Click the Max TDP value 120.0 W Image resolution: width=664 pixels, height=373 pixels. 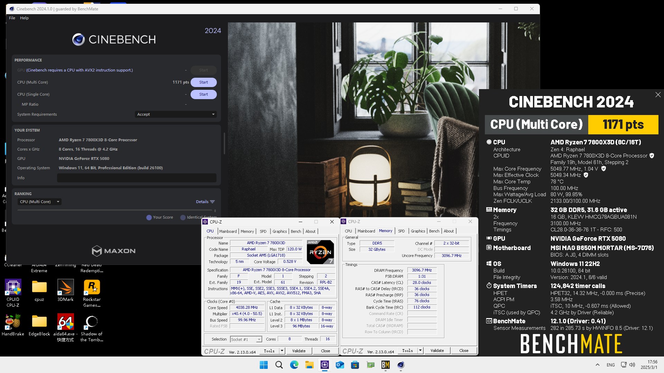tap(294, 249)
